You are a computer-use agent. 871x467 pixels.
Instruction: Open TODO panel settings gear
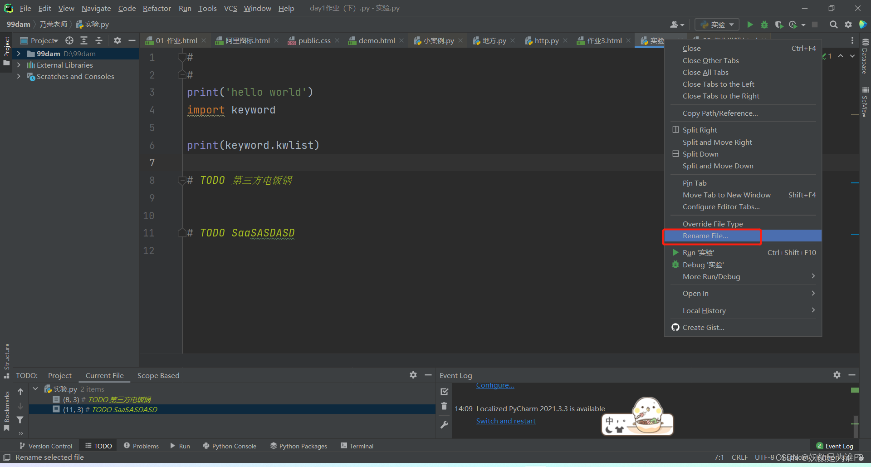click(413, 375)
